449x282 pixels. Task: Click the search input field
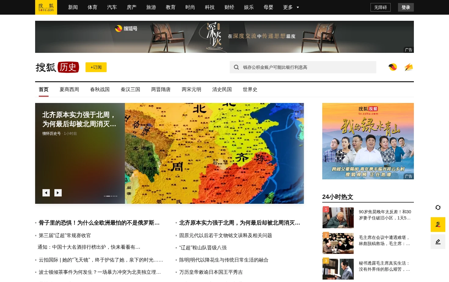303,67
